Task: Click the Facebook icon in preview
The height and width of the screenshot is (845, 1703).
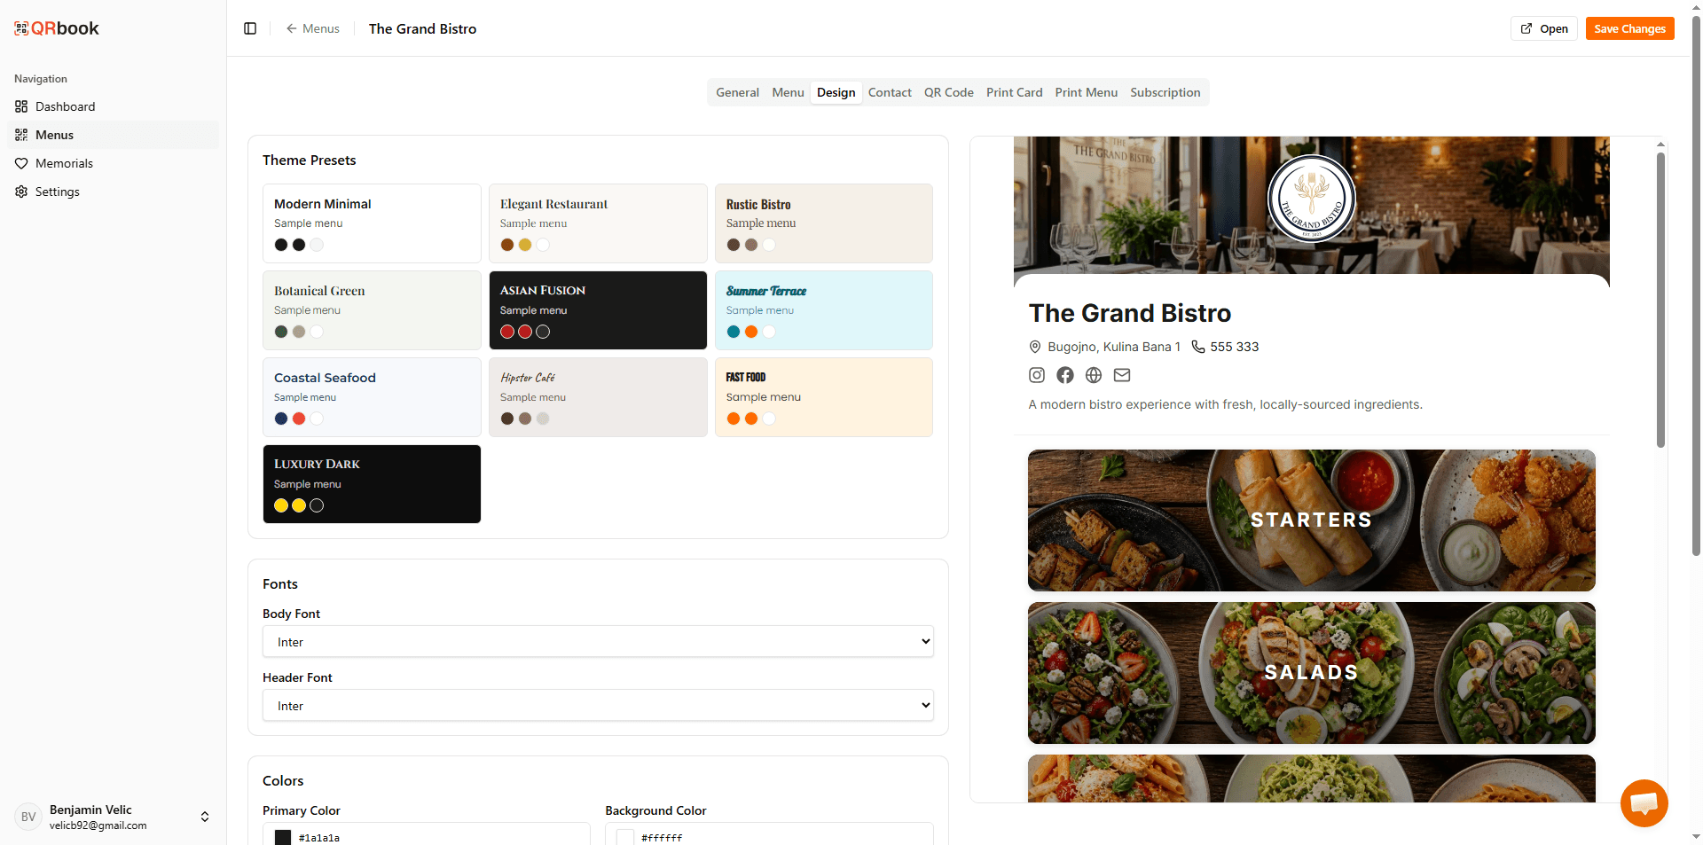Action: (x=1065, y=375)
